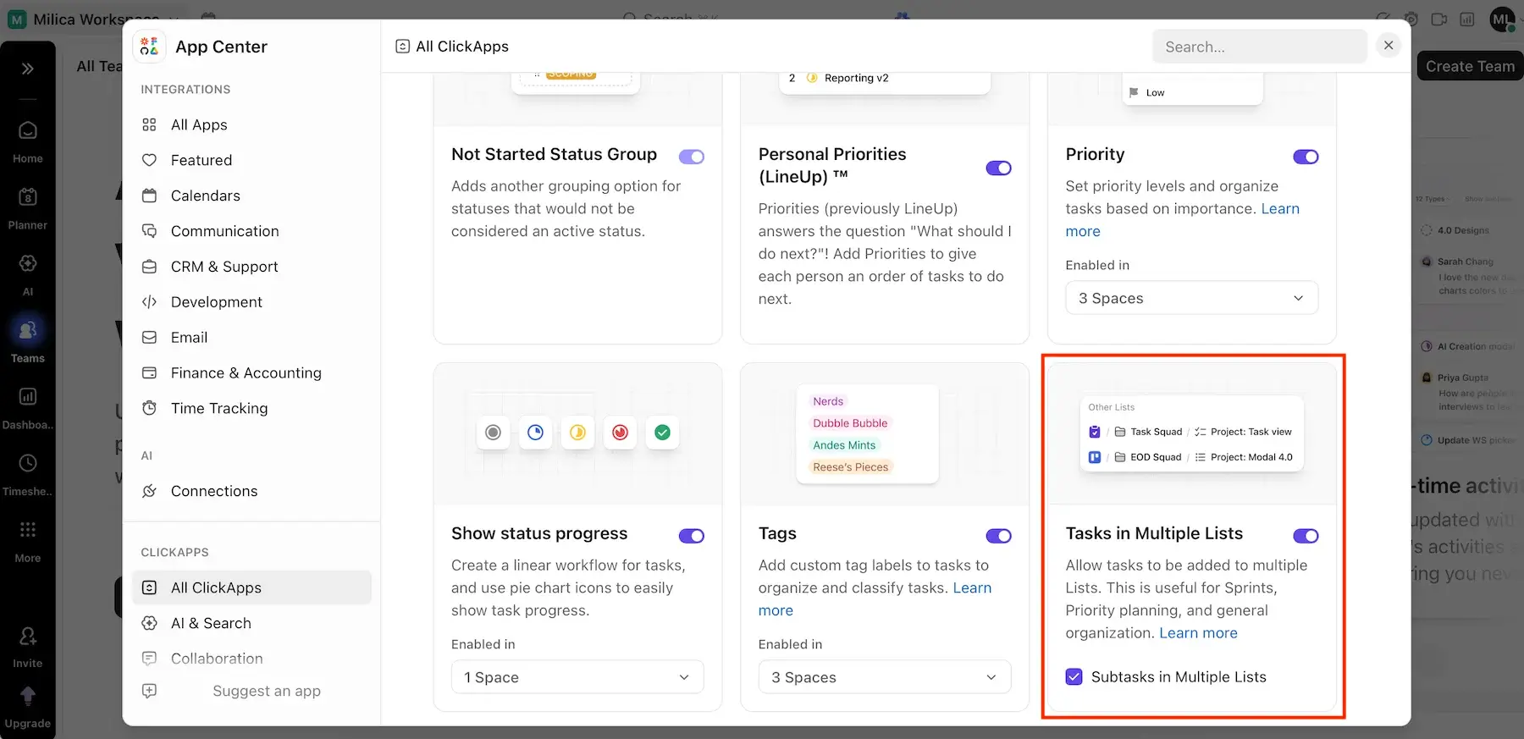Click the Create Team button

tap(1470, 66)
